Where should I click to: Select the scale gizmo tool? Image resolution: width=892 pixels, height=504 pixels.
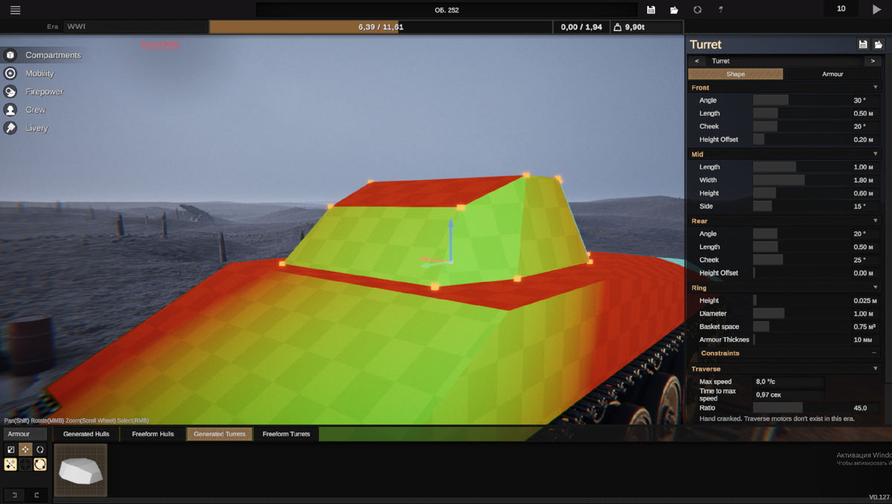click(10, 450)
